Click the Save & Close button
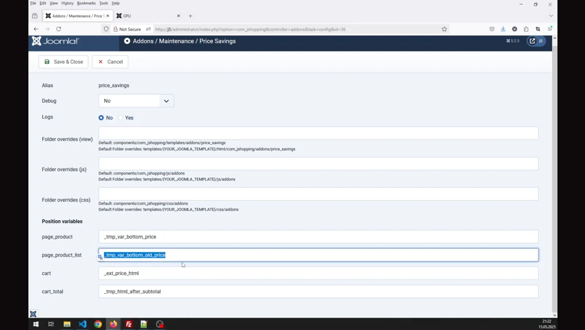 point(63,62)
